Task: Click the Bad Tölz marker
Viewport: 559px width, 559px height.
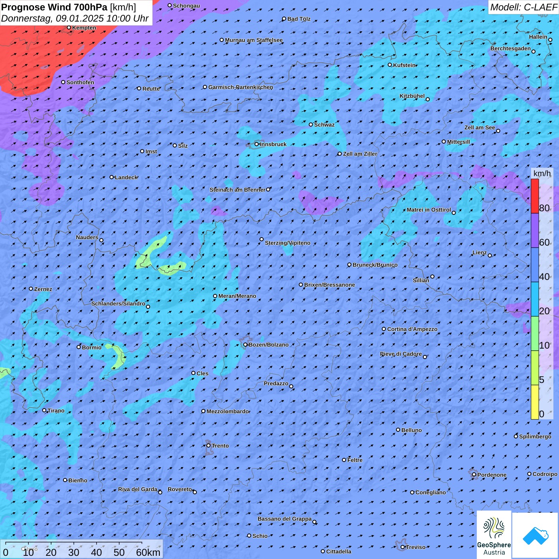Action: [x=284, y=19]
